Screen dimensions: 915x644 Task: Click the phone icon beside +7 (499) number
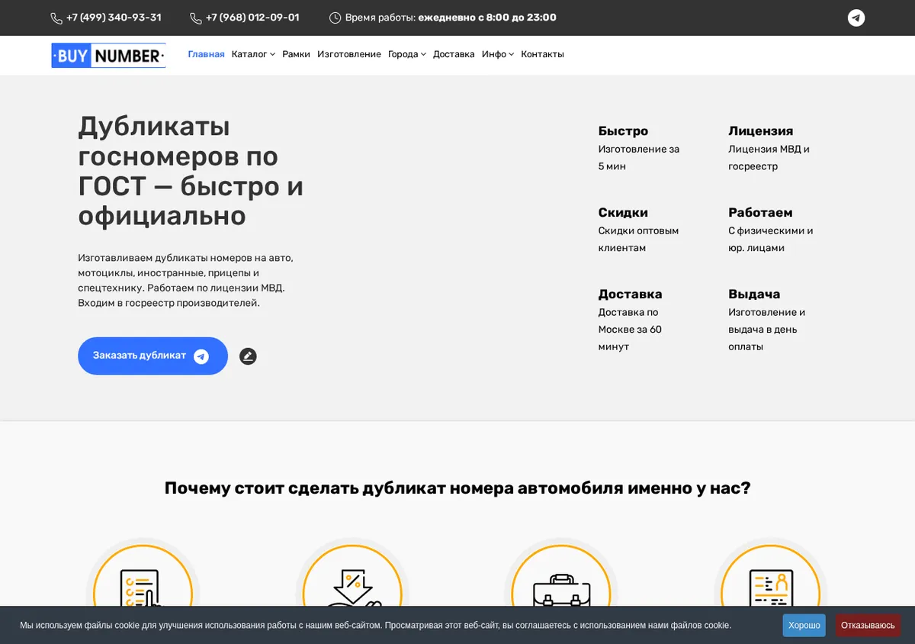56,18
